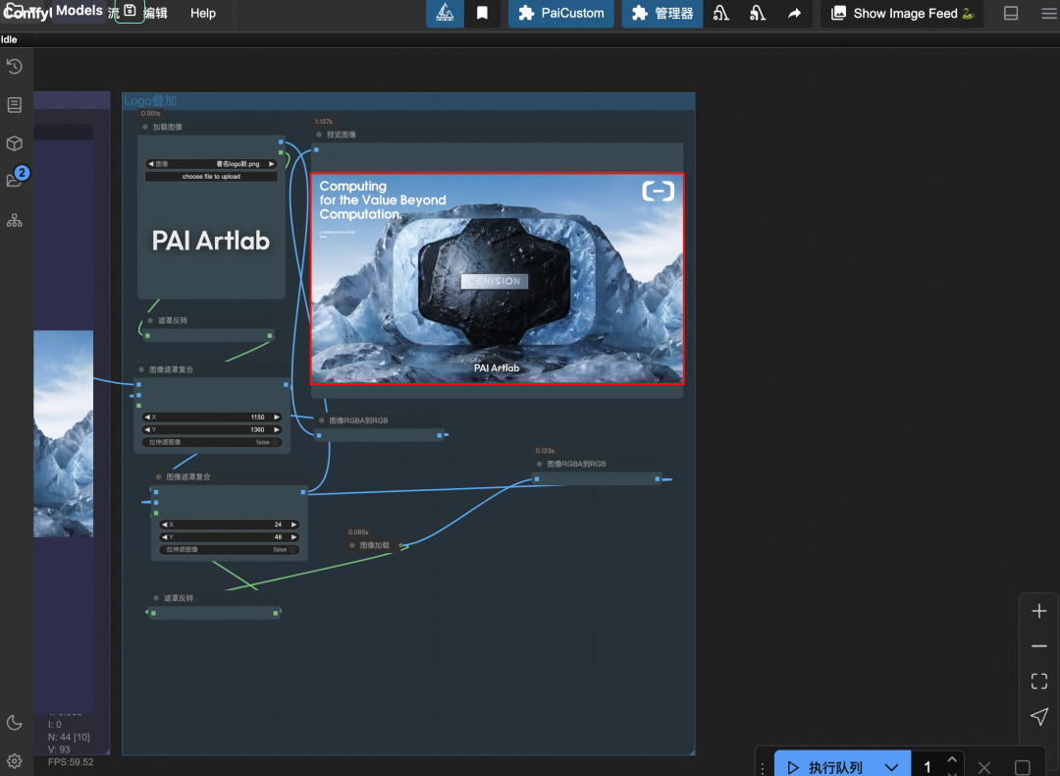Collapse the 加载图像 node via its title dot

145,127
